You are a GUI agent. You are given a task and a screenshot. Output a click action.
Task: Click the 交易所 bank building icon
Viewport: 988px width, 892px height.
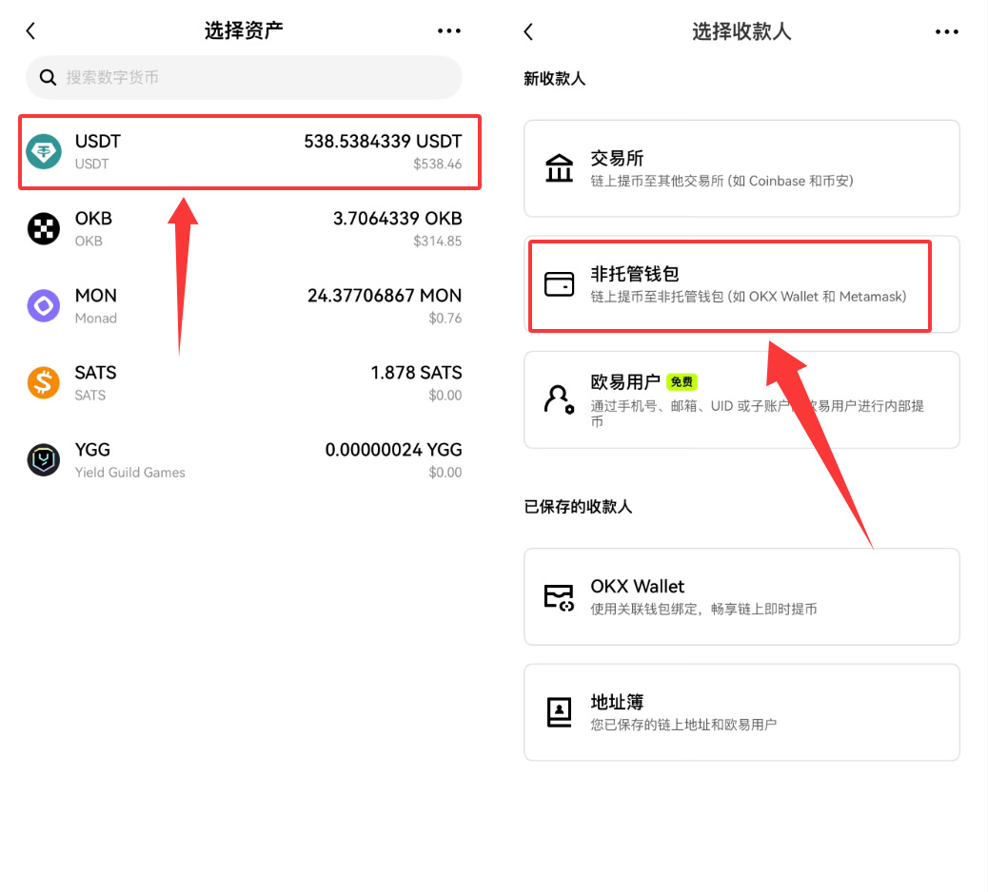click(559, 168)
